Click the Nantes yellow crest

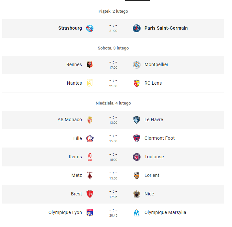point(90,83)
